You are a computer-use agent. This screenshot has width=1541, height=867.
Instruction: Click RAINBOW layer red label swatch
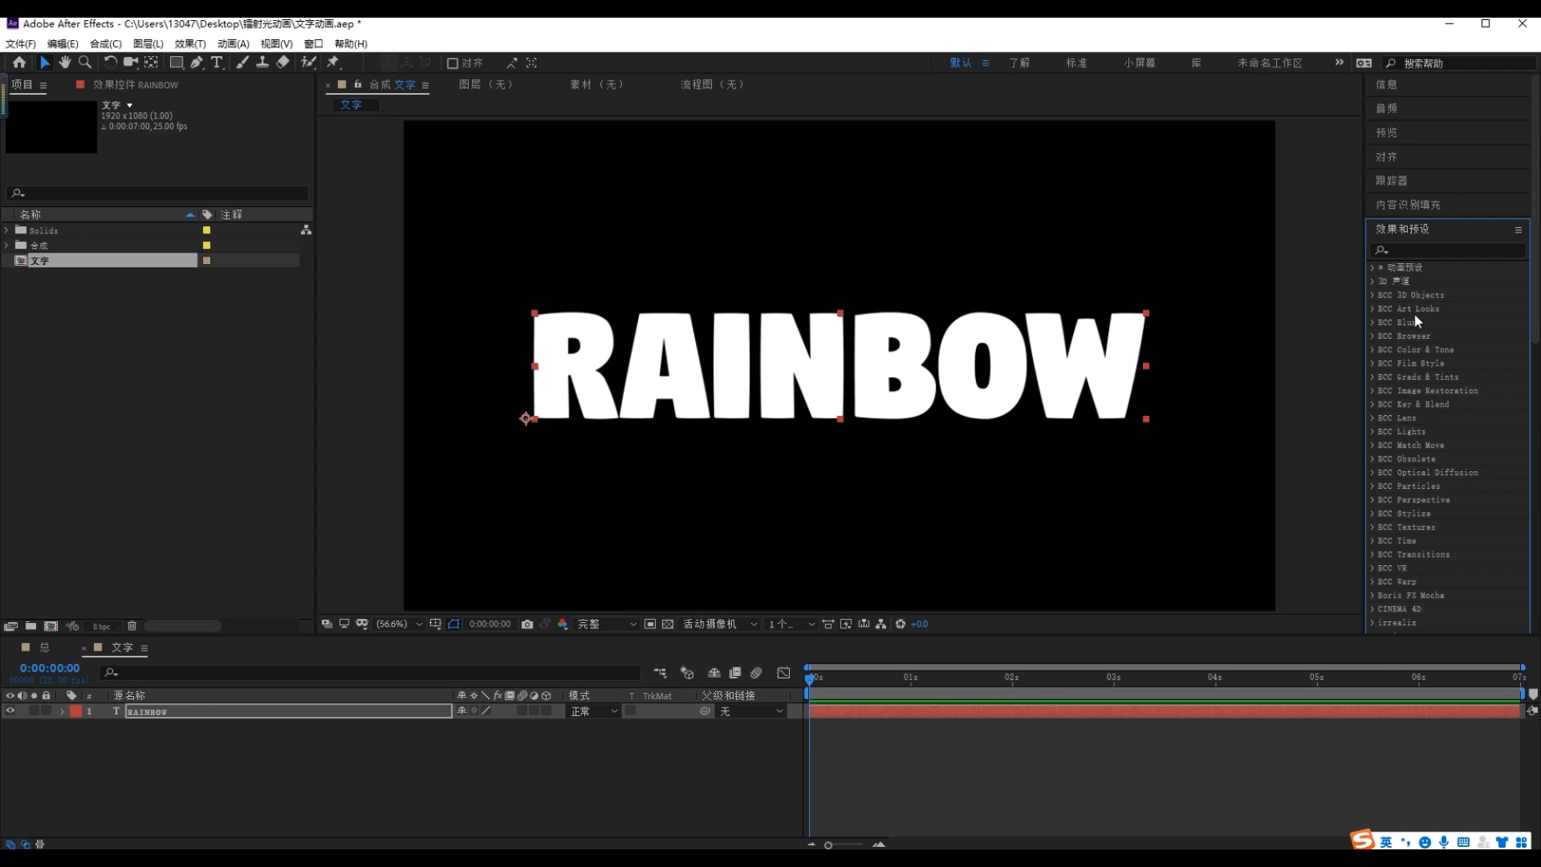tap(75, 711)
